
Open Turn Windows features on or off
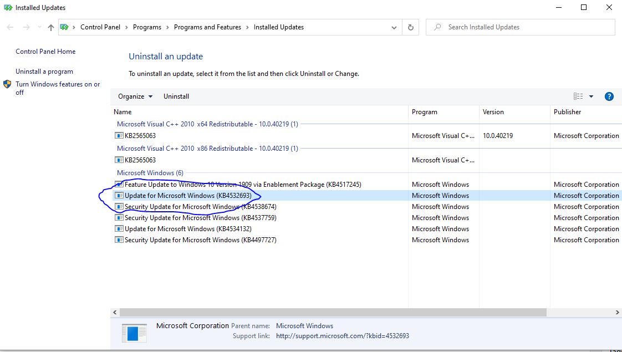click(x=58, y=88)
